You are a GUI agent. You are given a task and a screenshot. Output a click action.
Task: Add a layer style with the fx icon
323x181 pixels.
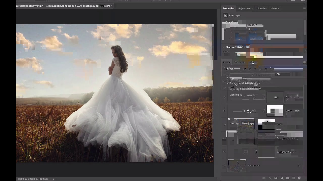click(x=270, y=178)
